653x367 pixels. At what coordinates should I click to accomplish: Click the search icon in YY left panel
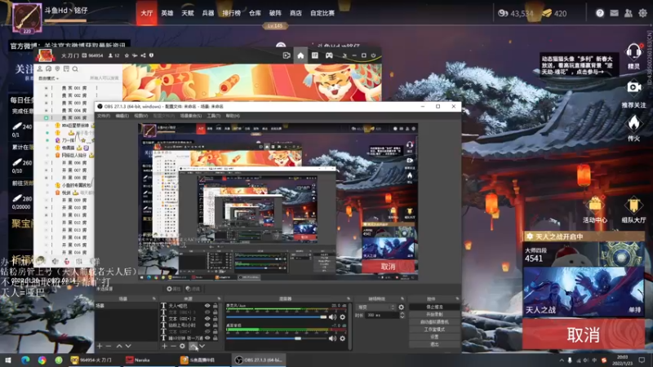pyautogui.click(x=75, y=69)
